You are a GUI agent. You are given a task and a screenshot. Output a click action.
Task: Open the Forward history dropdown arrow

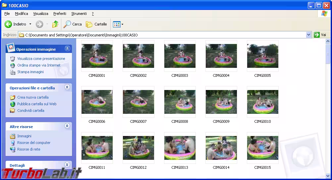click(x=47, y=24)
